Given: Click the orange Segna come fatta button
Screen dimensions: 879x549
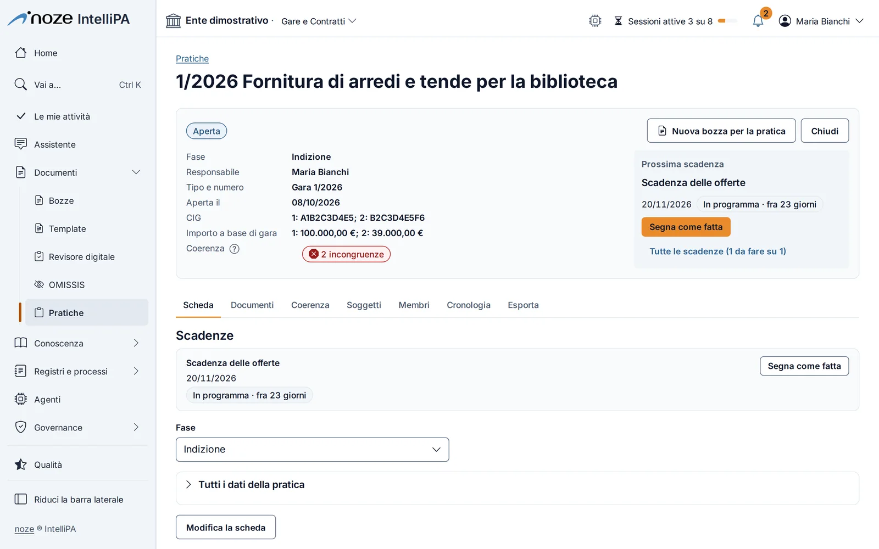Looking at the screenshot, I should [686, 227].
